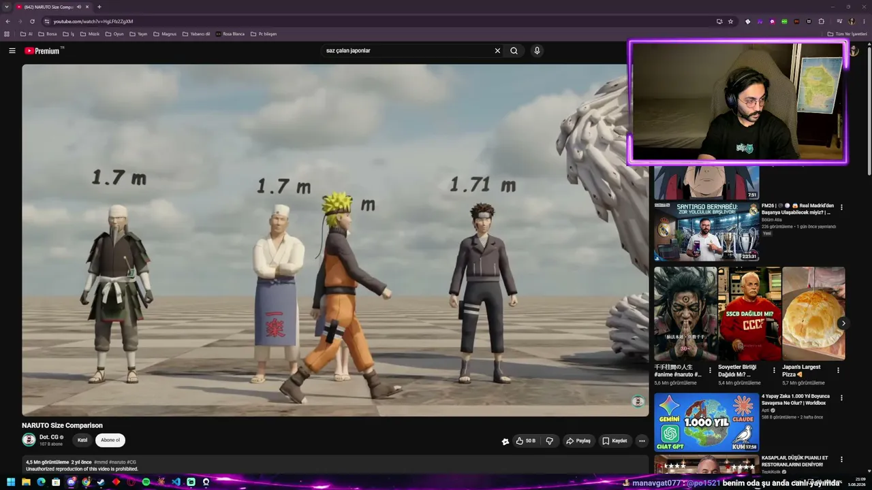Click the NARUTO Size Comparison video player
Viewport: 872px width, 490px height.
[334, 240]
